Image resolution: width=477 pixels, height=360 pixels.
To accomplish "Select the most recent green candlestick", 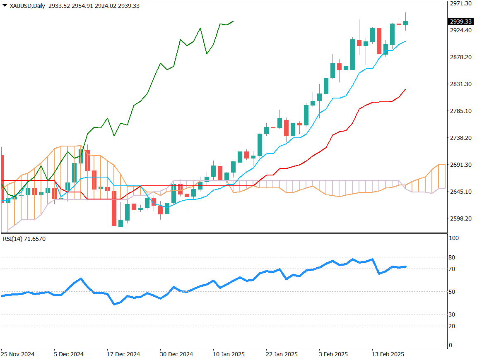I will [x=405, y=23].
